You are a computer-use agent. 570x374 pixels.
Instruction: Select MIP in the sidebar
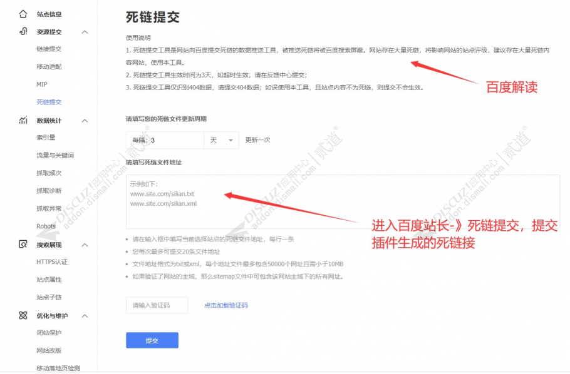coord(42,84)
